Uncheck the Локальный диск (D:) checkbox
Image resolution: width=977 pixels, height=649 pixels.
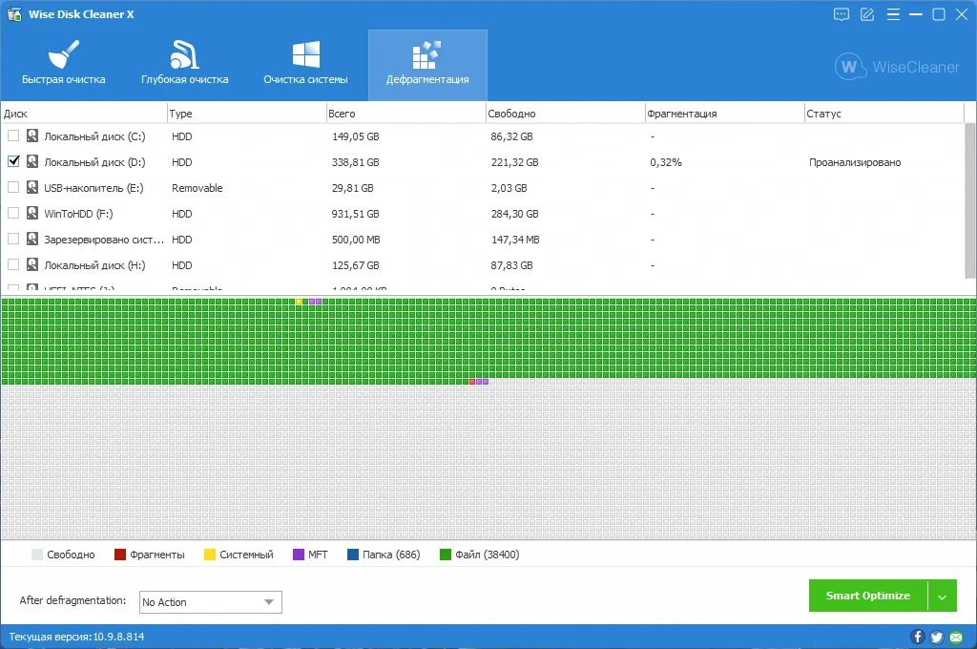(13, 161)
